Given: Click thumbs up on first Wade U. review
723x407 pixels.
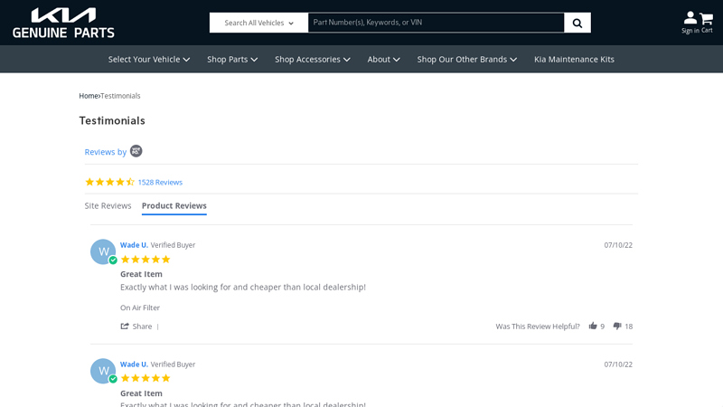Looking at the screenshot, I should click(593, 326).
